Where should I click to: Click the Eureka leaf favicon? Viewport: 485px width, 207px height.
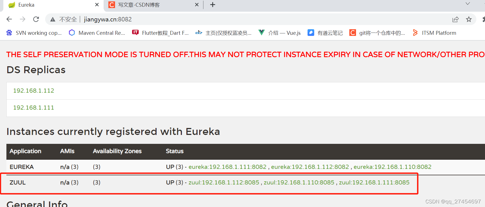tap(12, 5)
